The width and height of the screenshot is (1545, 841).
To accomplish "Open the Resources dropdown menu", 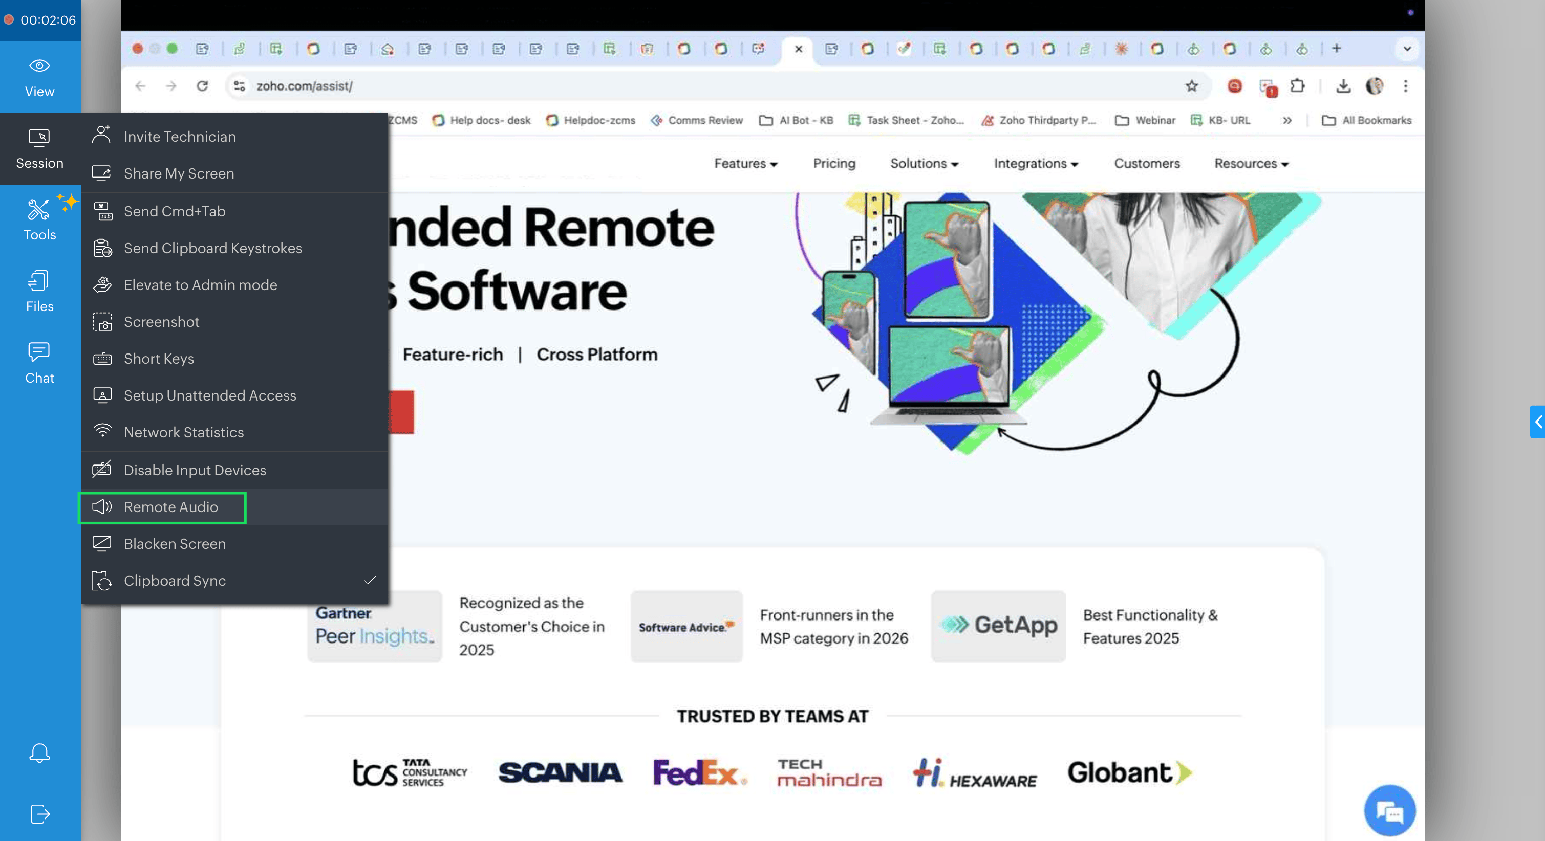I will 1251,164.
